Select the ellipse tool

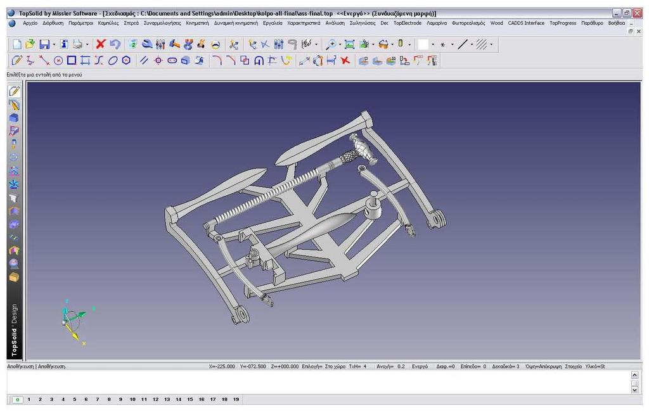pos(113,60)
